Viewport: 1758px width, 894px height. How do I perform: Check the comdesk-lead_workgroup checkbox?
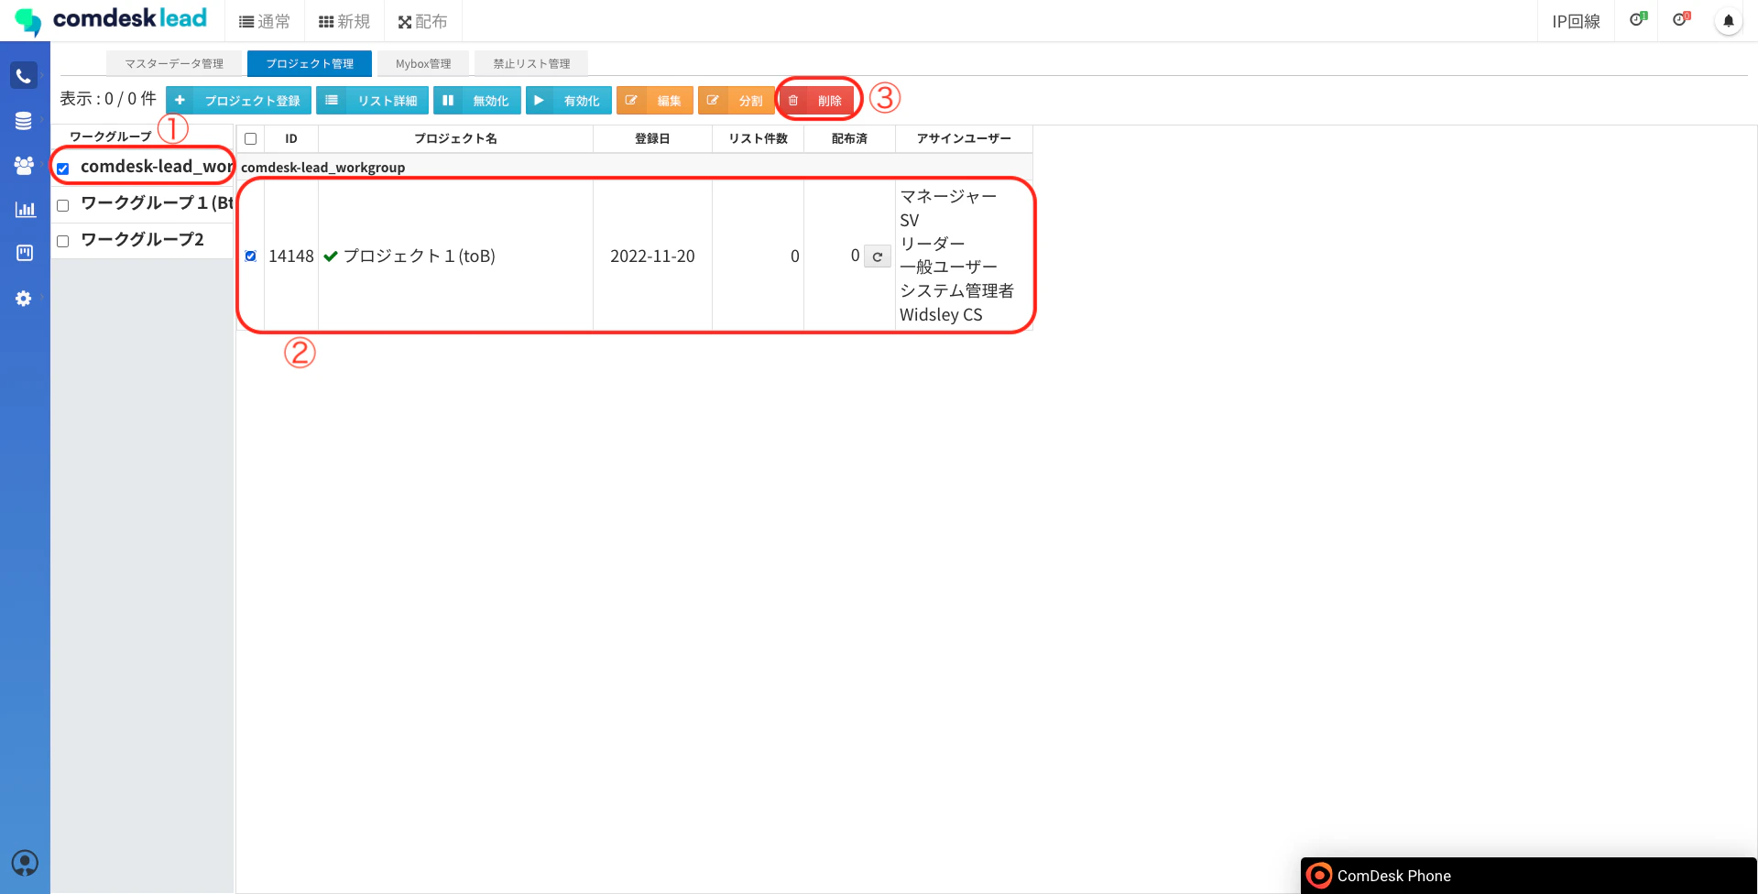click(x=63, y=169)
